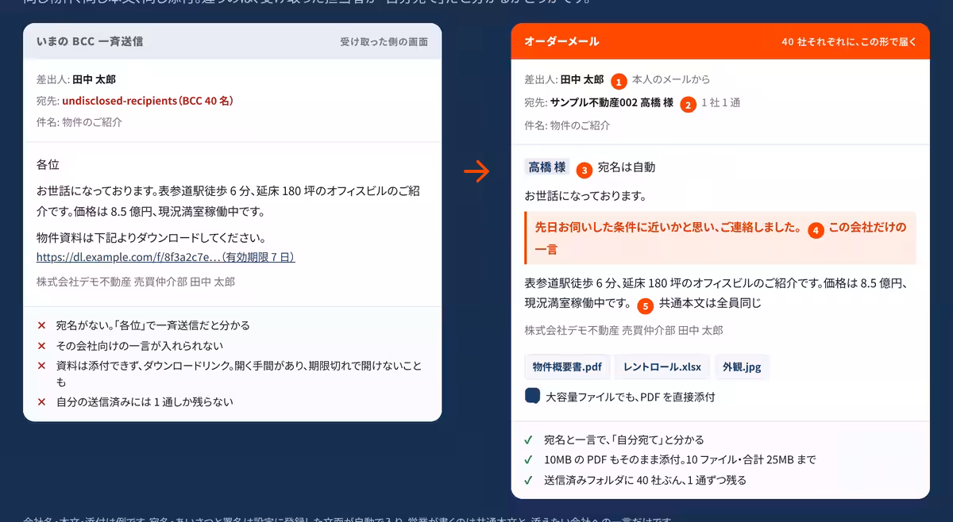Select the greeting お世話になっております。 under 高橋 様

tap(585, 195)
